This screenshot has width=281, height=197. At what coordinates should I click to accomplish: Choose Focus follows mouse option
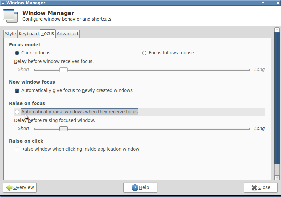coord(144,53)
